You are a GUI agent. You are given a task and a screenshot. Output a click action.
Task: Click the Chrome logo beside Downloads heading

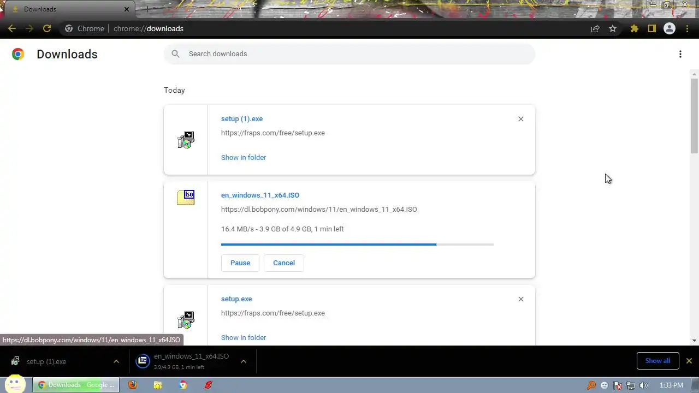pos(18,54)
